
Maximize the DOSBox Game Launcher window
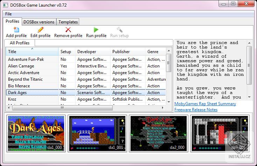click(x=233, y=4)
